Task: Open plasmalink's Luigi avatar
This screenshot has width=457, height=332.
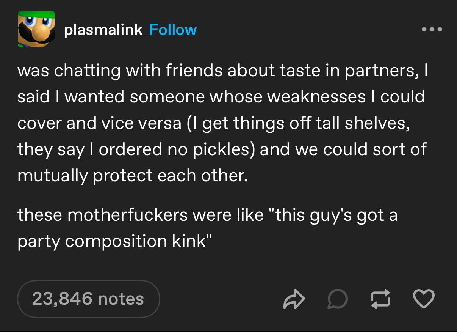Action: pos(36,29)
